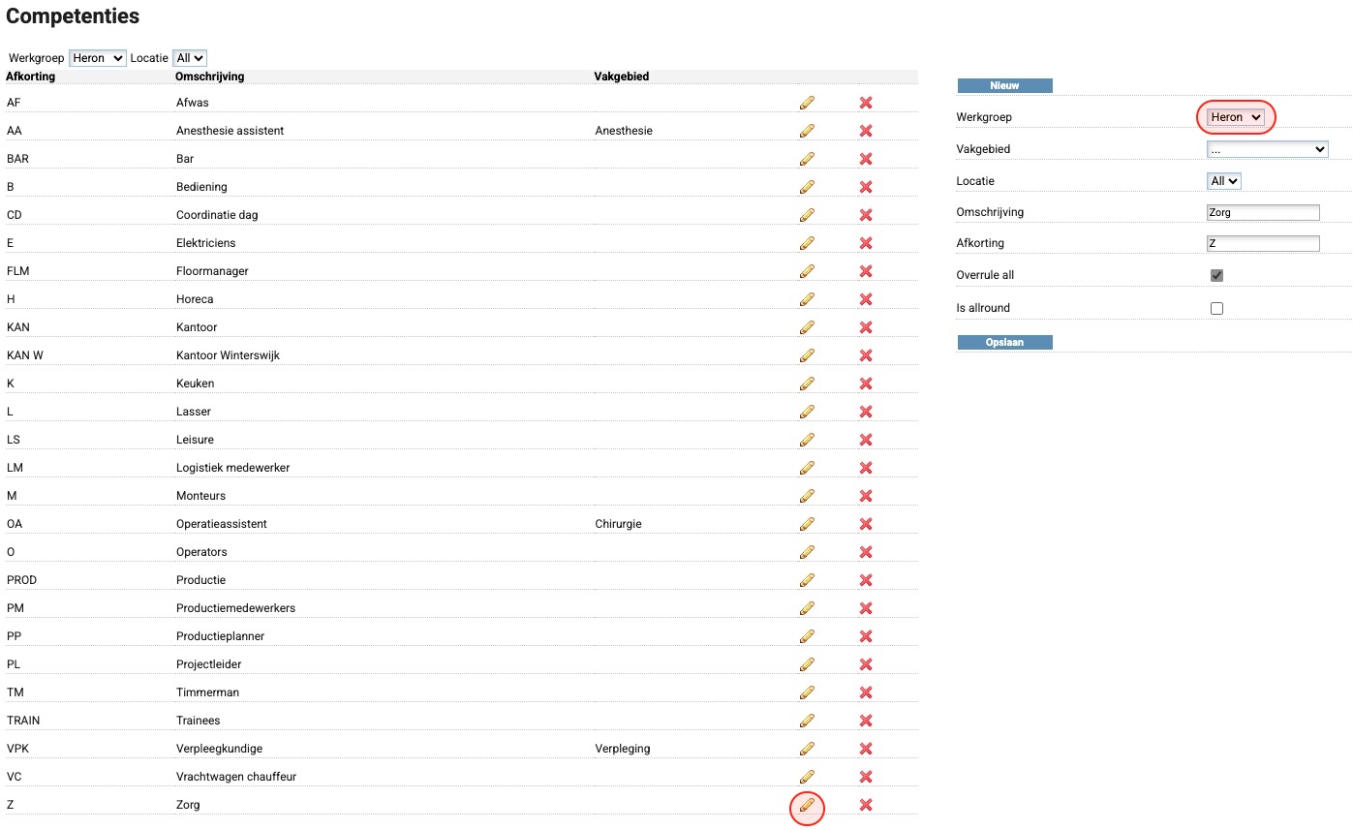Open the Vakgebied dropdown in form
Image resolution: width=1353 pixels, height=830 pixels.
coord(1267,149)
